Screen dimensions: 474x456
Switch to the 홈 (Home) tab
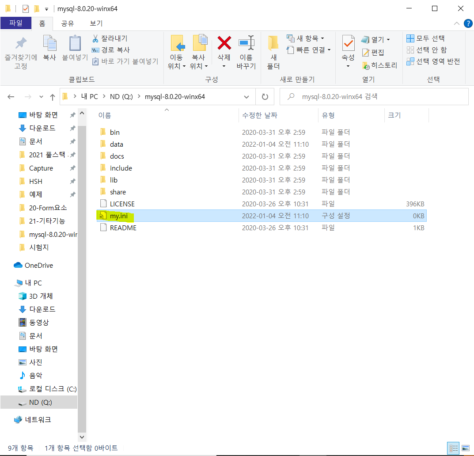point(42,23)
